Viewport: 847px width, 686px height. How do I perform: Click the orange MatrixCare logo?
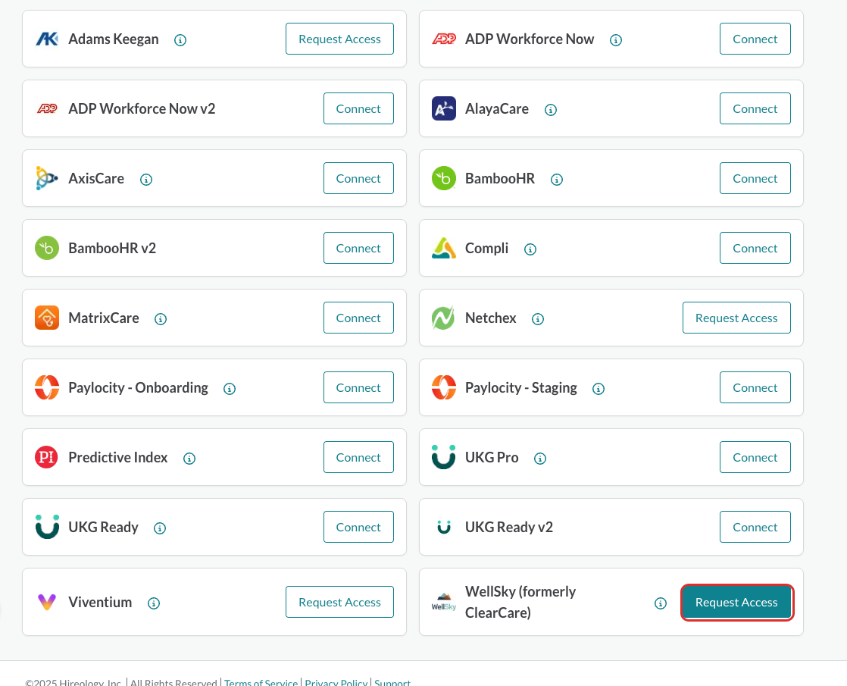(47, 318)
